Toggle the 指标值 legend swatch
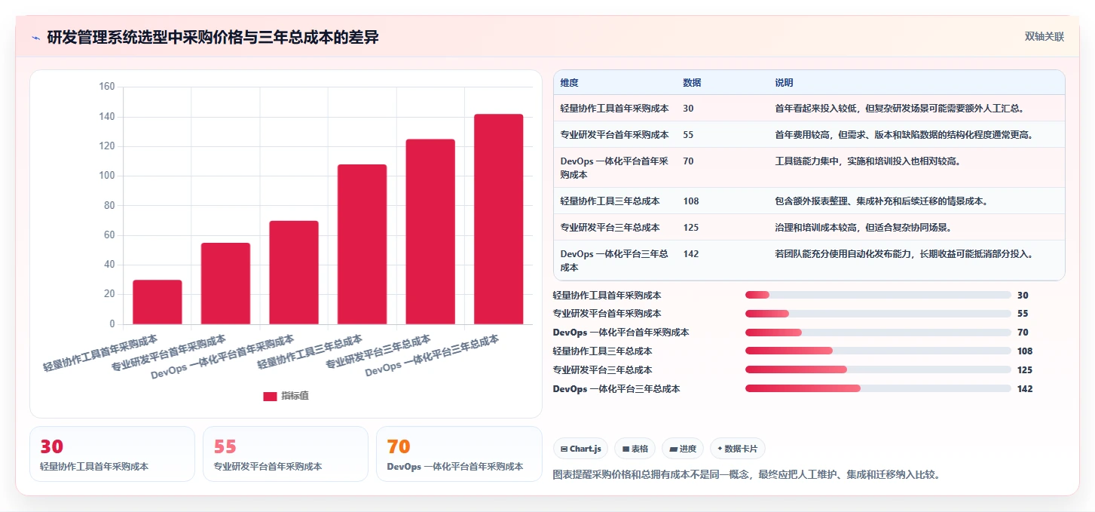The image size is (1095, 512). tap(270, 396)
